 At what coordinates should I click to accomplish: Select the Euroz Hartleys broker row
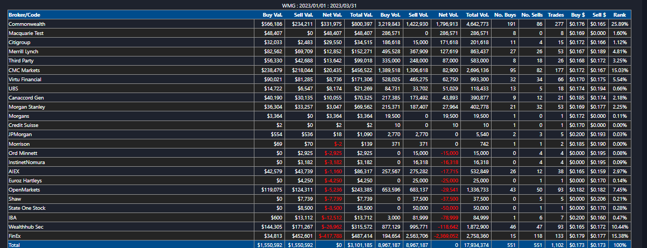318,180
